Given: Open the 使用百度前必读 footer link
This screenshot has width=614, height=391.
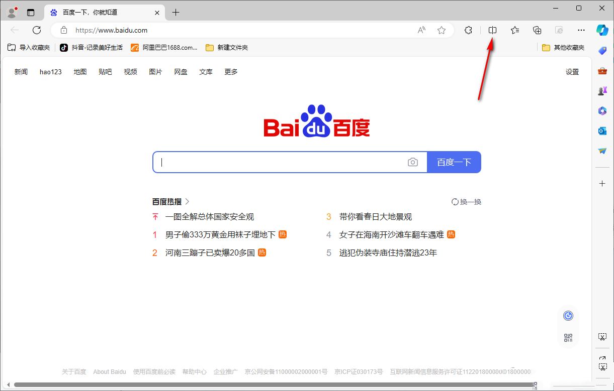Looking at the screenshot, I should 154,372.
